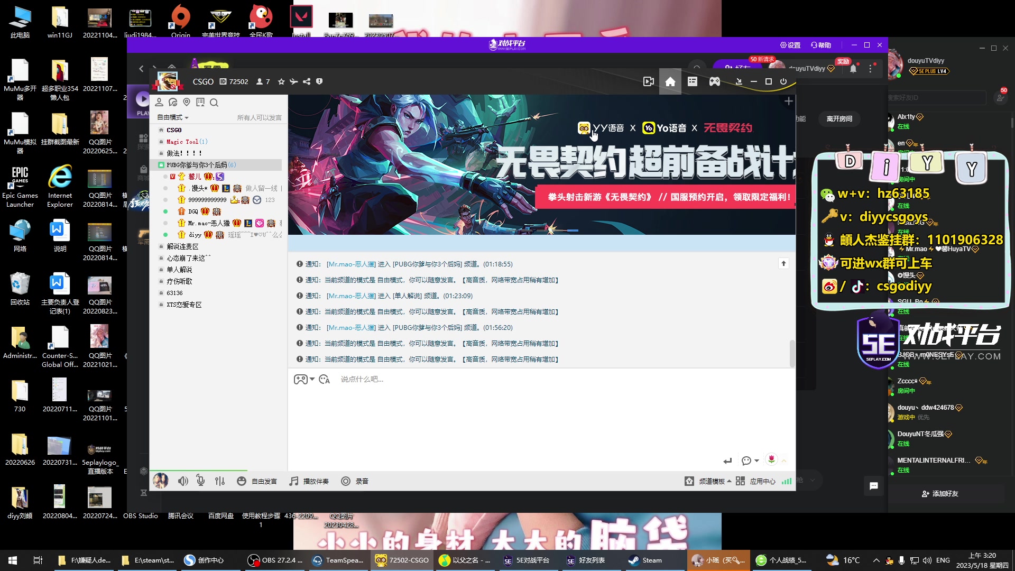Open the channel notice board icon
The image size is (1015, 571).
(x=200, y=102)
